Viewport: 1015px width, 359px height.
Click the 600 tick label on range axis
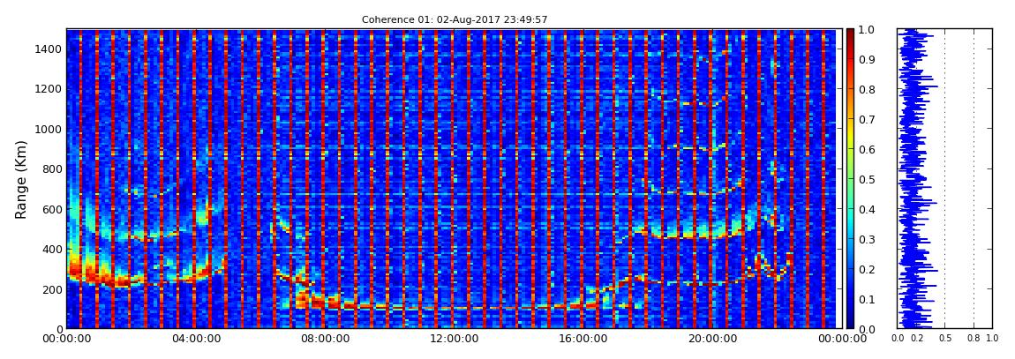(52, 209)
